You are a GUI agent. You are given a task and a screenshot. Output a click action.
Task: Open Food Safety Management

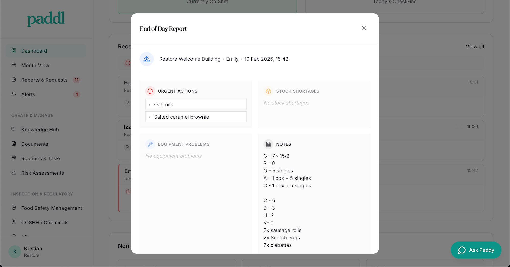(52, 208)
